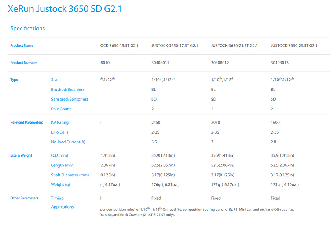This screenshot has height=225, width=330.
Task: Click the KV Rating label
Action: [60, 123]
